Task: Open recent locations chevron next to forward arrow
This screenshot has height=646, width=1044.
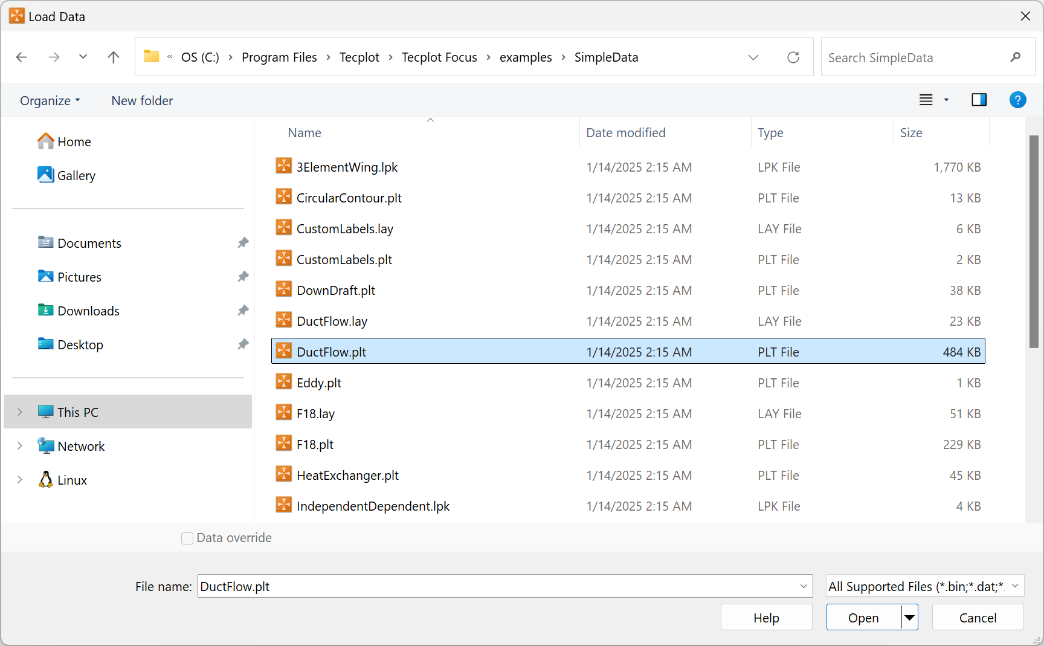Action: coord(83,57)
